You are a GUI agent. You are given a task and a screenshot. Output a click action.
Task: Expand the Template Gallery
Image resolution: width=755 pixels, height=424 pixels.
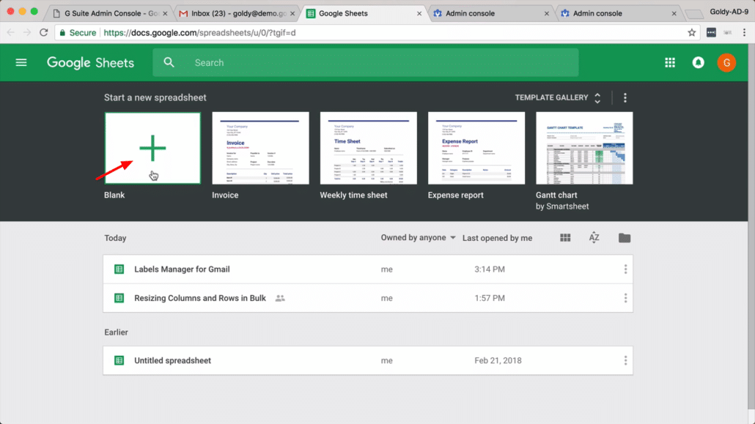[558, 97]
